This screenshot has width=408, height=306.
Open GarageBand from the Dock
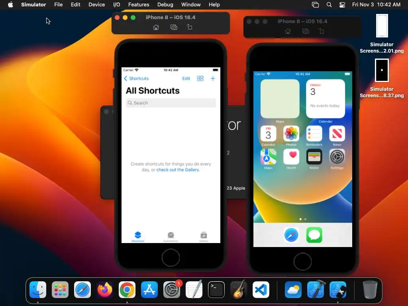pos(239,290)
